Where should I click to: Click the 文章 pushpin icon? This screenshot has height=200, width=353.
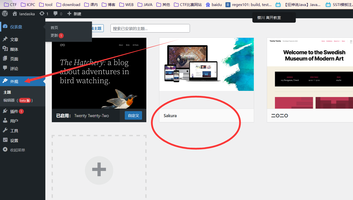pos(5,39)
